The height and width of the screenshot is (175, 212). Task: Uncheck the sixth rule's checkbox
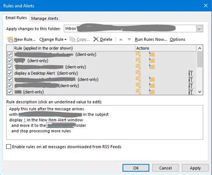pyautogui.click(x=10, y=86)
